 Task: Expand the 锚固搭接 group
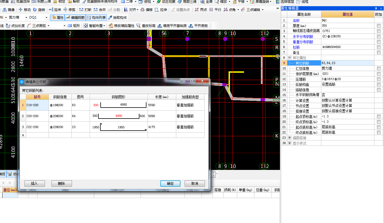coord(290,138)
